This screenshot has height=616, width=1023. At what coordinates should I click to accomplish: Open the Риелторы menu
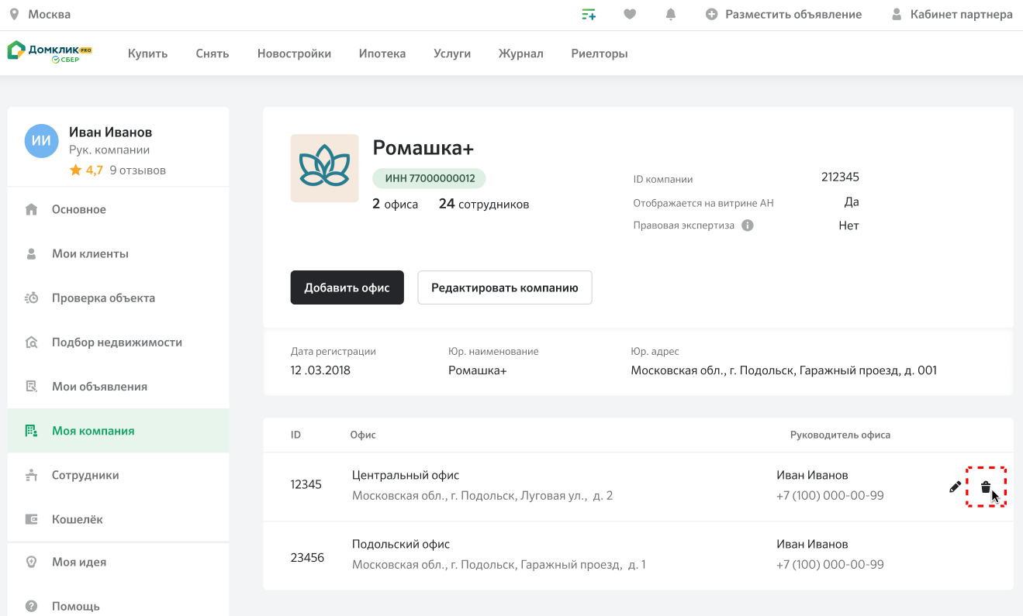[600, 53]
